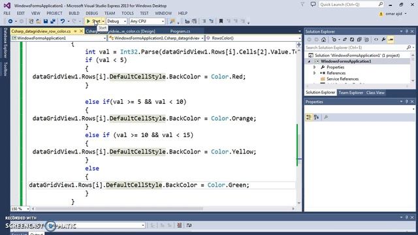
Task: Switch to the Class View tab
Action: (x=376, y=93)
